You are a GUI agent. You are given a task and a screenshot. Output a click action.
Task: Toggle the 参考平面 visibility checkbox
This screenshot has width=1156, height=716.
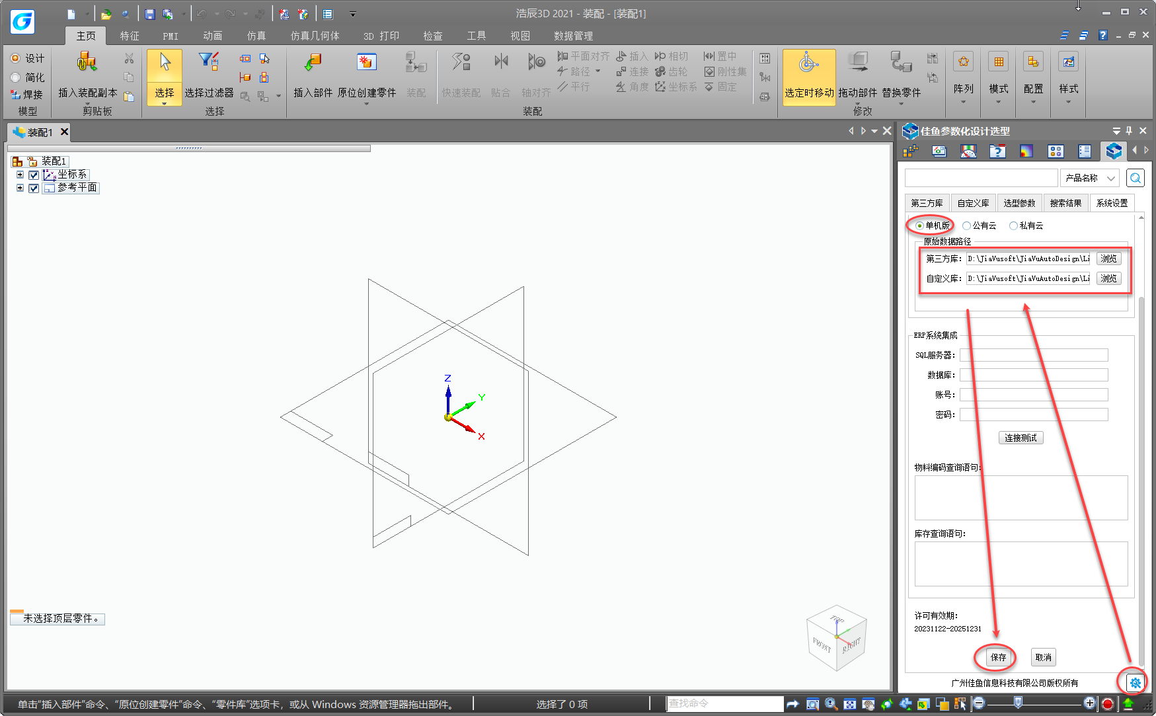point(34,188)
